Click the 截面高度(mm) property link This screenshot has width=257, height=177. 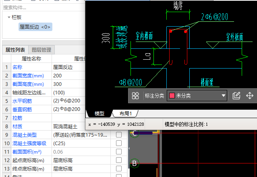(x=28, y=84)
